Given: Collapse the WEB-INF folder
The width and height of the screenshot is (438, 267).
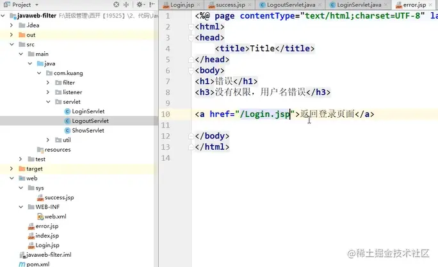Looking at the screenshot, I should (x=21, y=207).
